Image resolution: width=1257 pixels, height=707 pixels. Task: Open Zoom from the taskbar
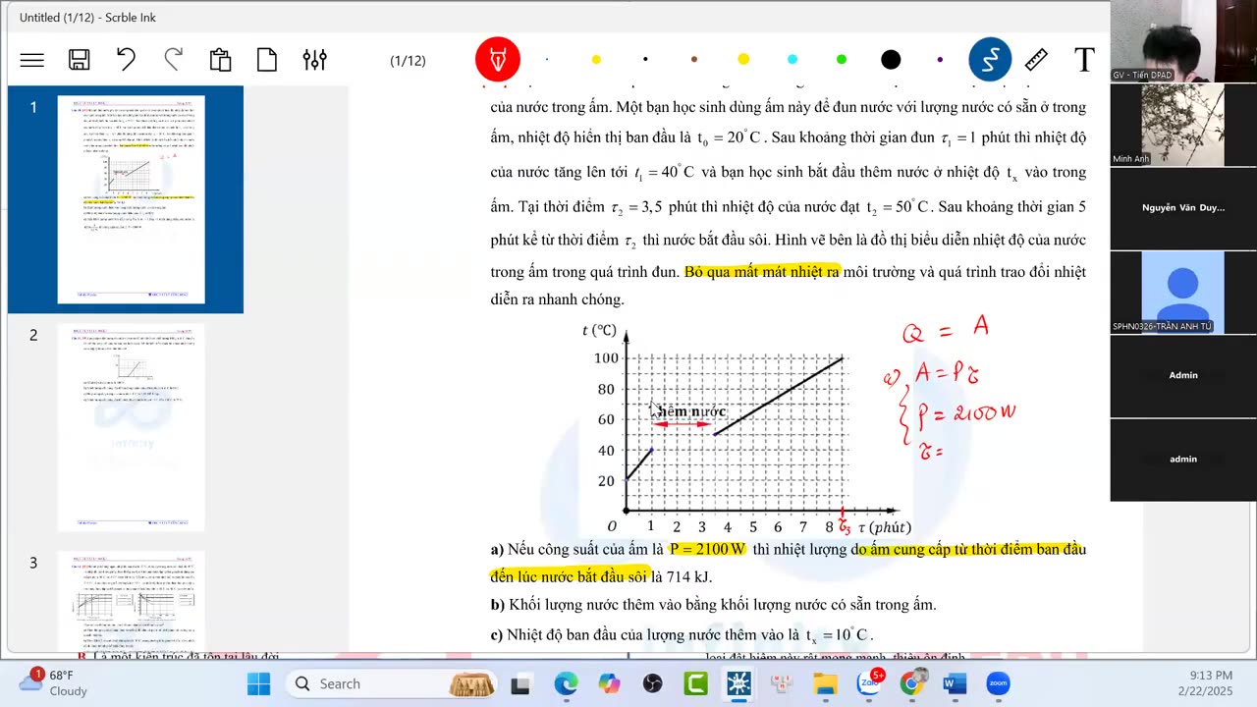point(998,683)
